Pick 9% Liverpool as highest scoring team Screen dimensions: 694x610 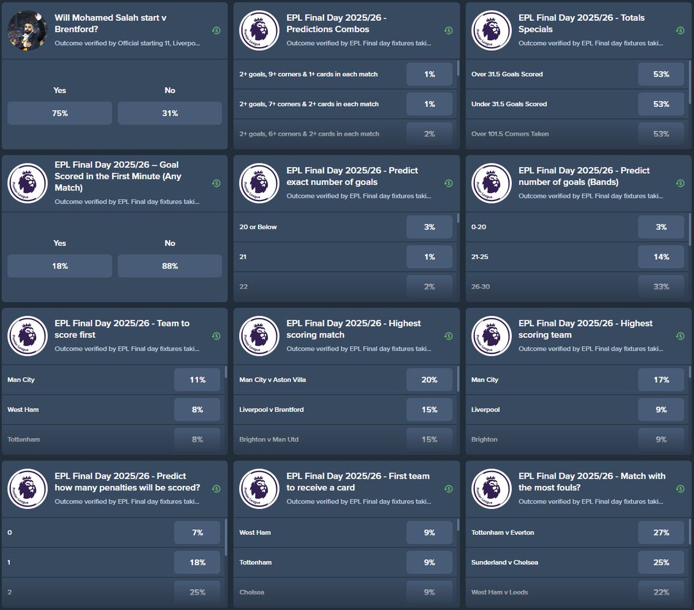662,410
